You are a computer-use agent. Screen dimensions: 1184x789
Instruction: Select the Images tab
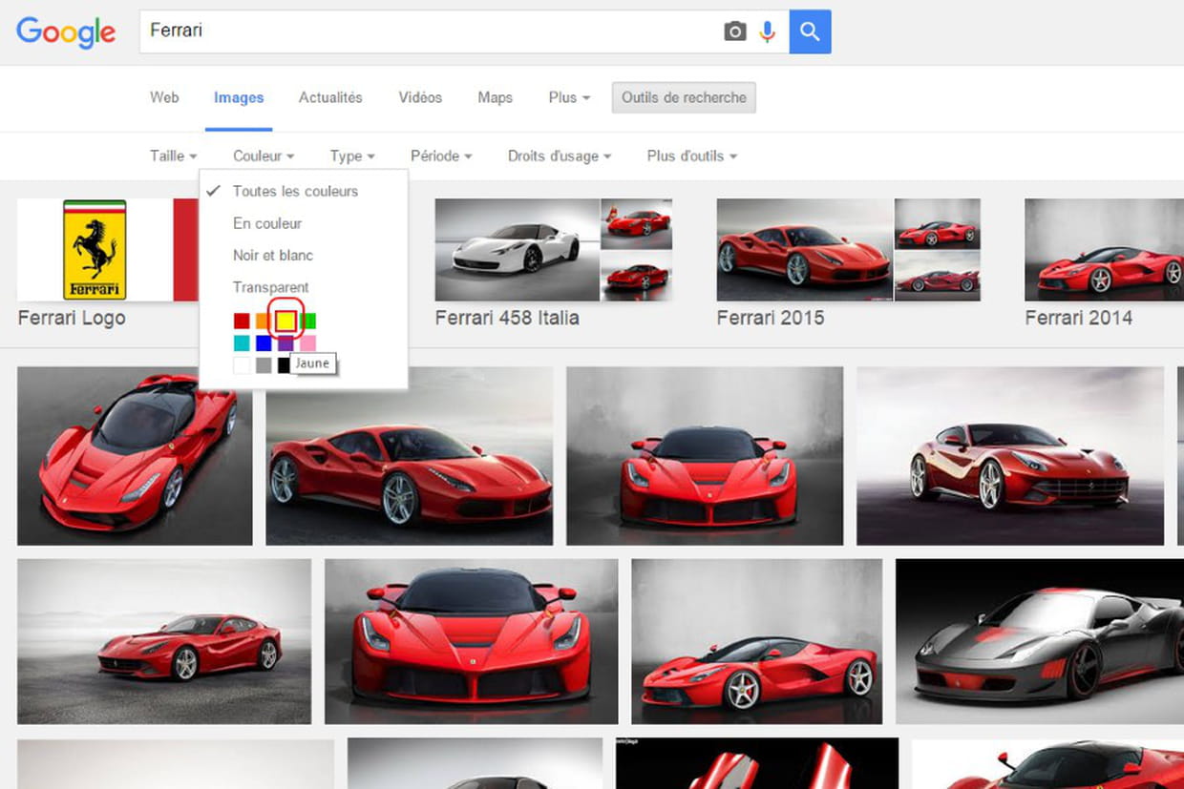(x=239, y=97)
